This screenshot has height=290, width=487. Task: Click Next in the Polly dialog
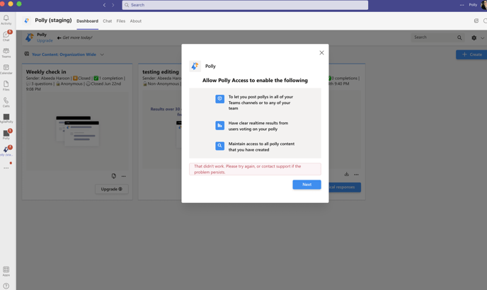pos(306,185)
